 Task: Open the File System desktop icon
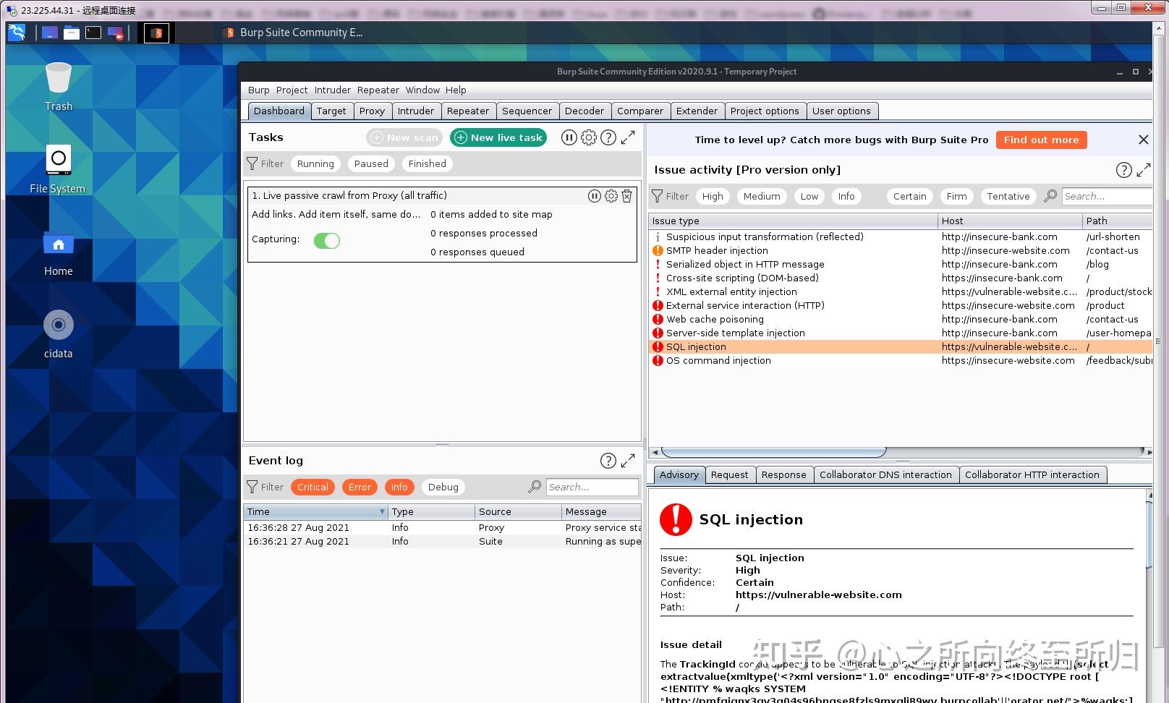click(58, 169)
